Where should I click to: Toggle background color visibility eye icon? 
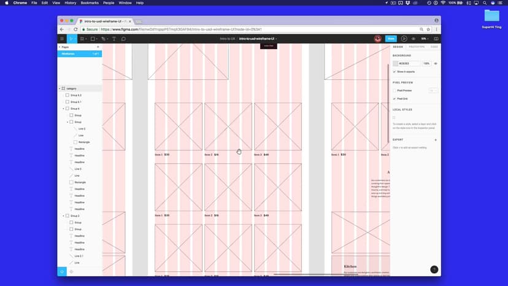point(436,63)
